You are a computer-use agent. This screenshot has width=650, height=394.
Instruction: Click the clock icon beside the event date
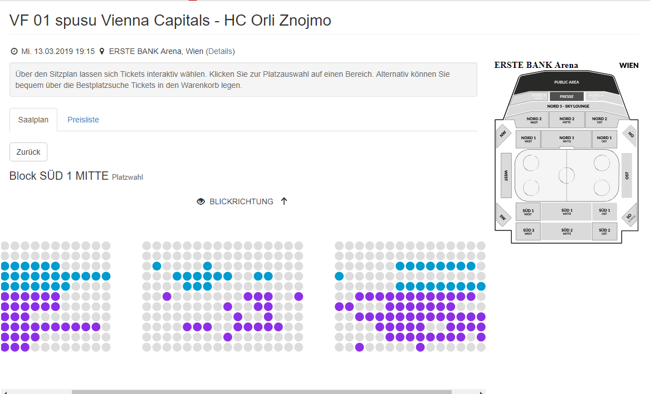14,52
